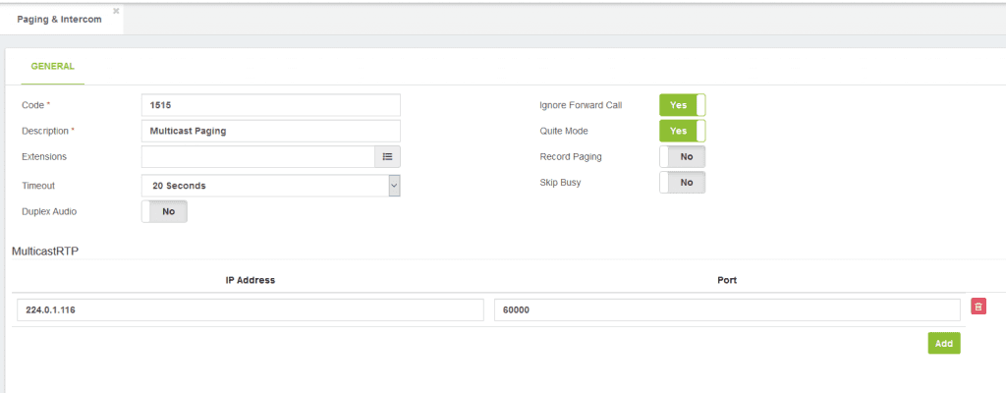Click the Quite Mode label
Screen dimensions: 1006x393
[x=564, y=131]
